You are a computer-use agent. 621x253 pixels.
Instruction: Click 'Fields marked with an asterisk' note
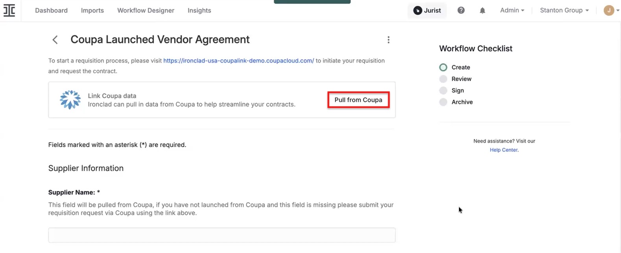(117, 145)
